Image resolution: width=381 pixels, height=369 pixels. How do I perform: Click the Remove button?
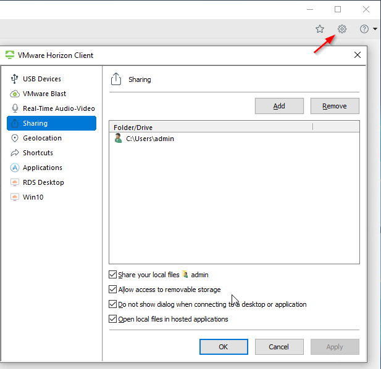tap(335, 106)
